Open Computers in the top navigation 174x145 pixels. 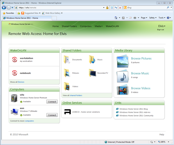click(86, 26)
